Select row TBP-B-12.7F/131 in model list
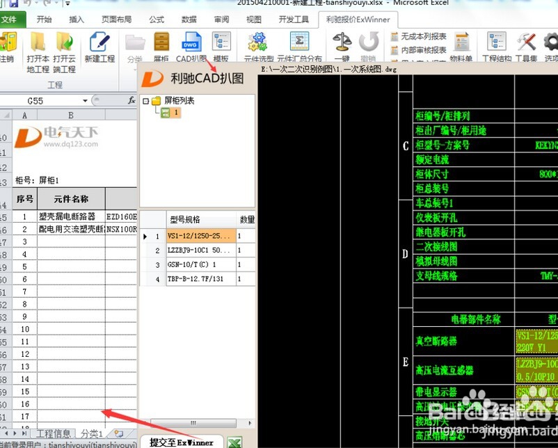 (198, 279)
